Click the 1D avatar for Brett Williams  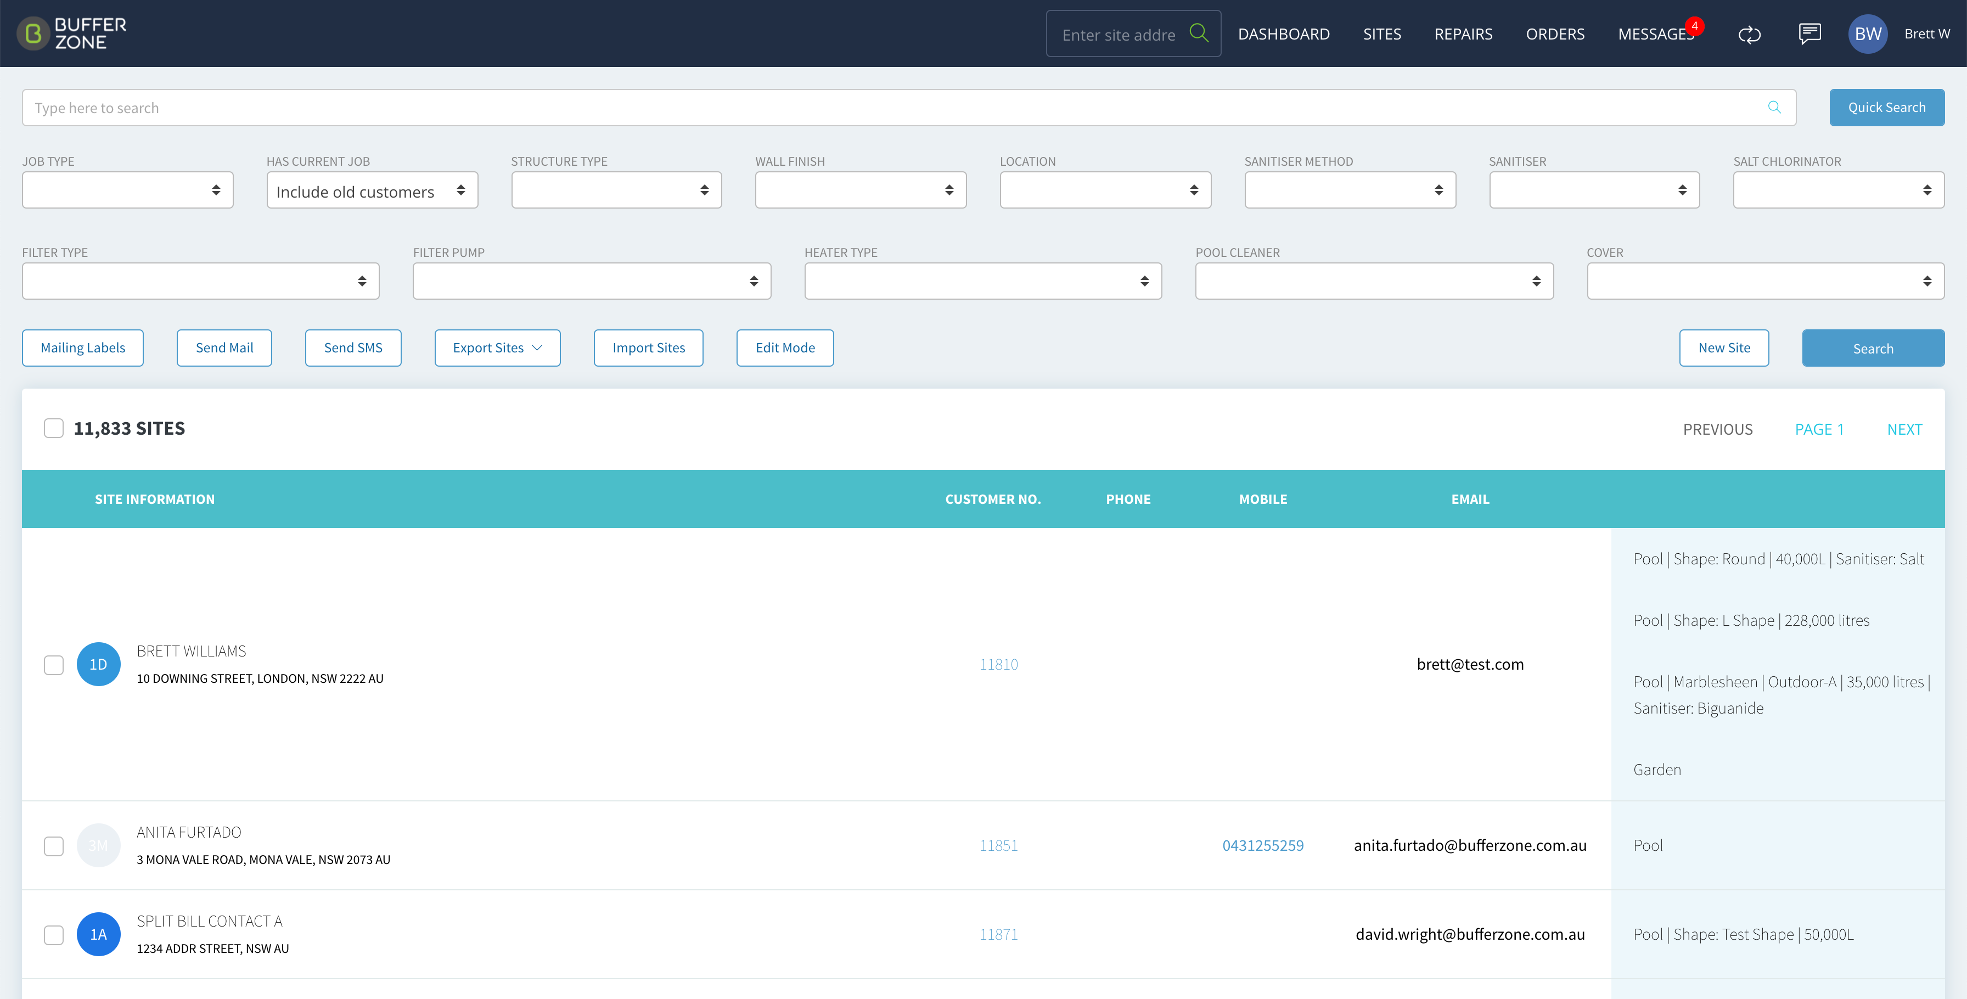(98, 665)
